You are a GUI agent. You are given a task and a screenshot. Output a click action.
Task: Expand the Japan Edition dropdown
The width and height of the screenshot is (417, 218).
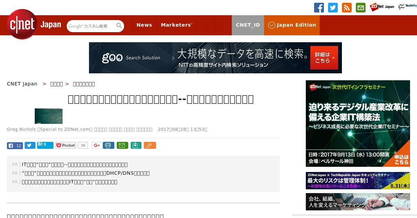292,25
